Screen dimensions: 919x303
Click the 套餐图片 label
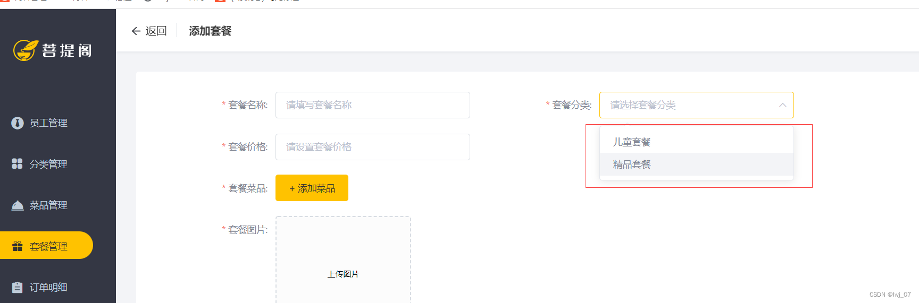pos(248,230)
